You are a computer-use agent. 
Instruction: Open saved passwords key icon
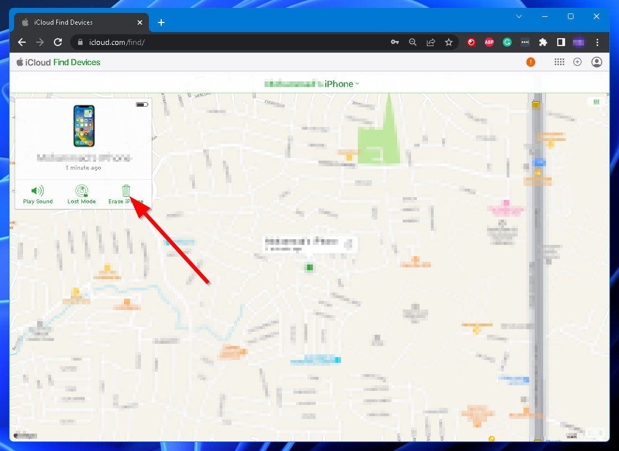point(395,42)
